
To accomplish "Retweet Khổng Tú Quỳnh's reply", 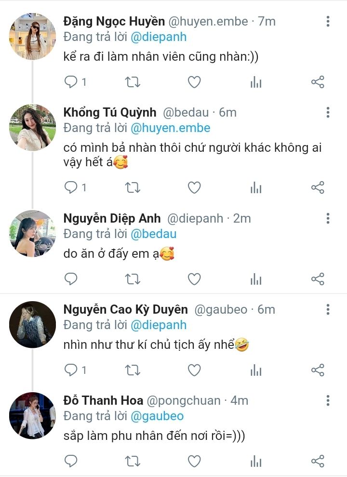I will pos(133,187).
